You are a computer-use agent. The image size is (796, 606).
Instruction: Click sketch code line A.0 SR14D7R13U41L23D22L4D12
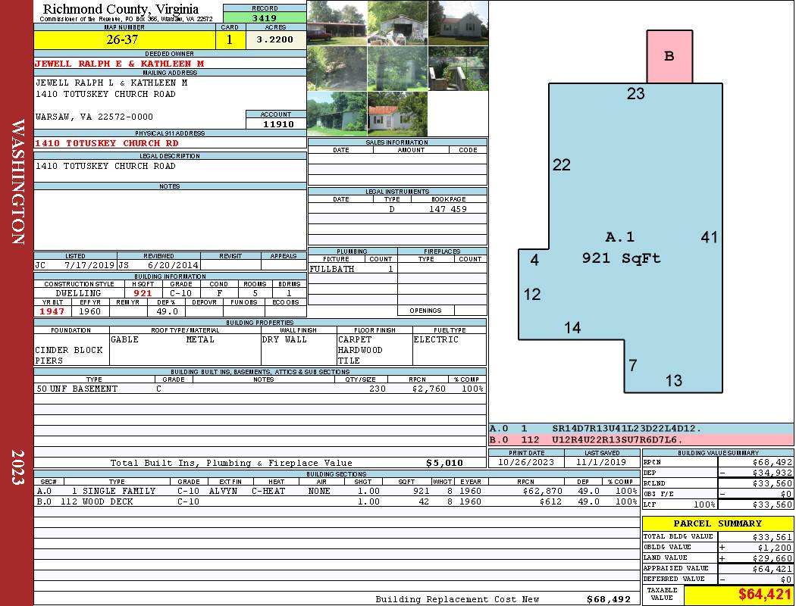pos(641,429)
